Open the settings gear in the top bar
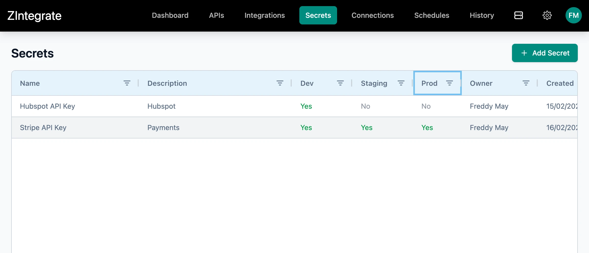589x253 pixels. pos(547,15)
